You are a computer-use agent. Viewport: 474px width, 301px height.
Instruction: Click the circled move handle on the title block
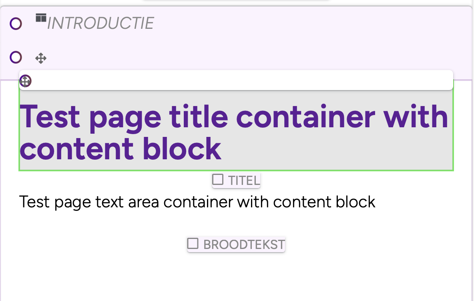(x=25, y=81)
